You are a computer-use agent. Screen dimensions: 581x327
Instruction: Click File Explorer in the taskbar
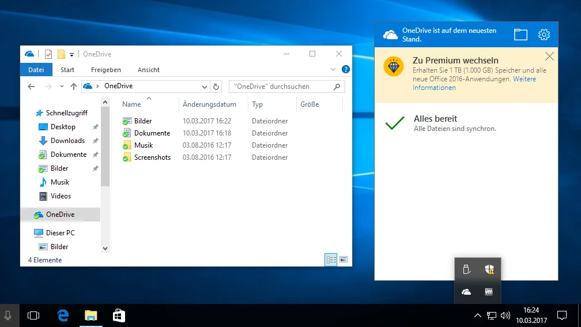[91, 315]
